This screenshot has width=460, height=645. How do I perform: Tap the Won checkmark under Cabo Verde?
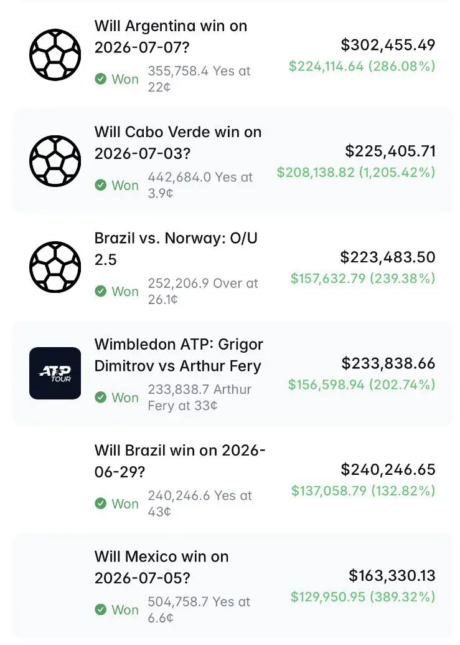(x=101, y=184)
